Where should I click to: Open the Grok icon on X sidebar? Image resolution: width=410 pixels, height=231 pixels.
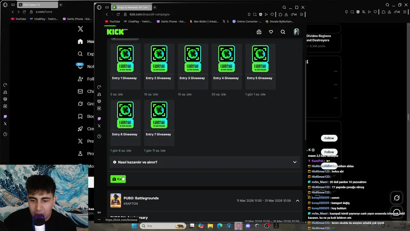pyautogui.click(x=80, y=104)
